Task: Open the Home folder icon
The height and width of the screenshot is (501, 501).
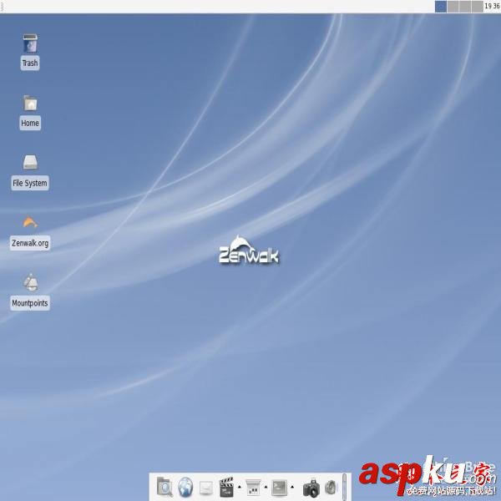Action: tap(30, 104)
